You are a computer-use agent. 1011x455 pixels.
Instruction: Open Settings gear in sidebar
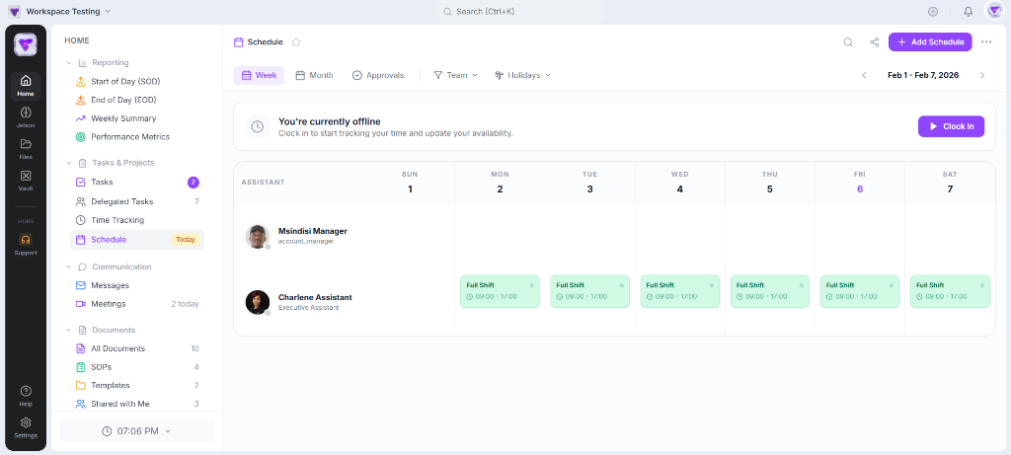(26, 427)
